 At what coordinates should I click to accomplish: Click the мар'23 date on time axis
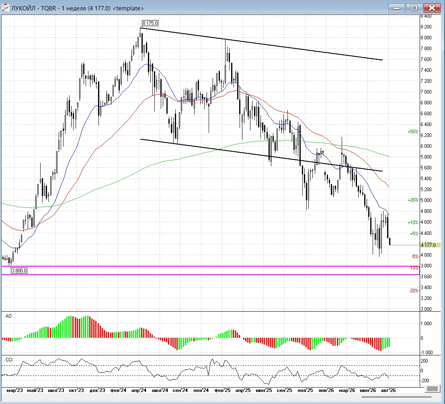coord(14,390)
